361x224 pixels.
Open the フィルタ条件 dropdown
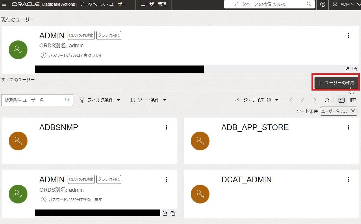coord(100,100)
